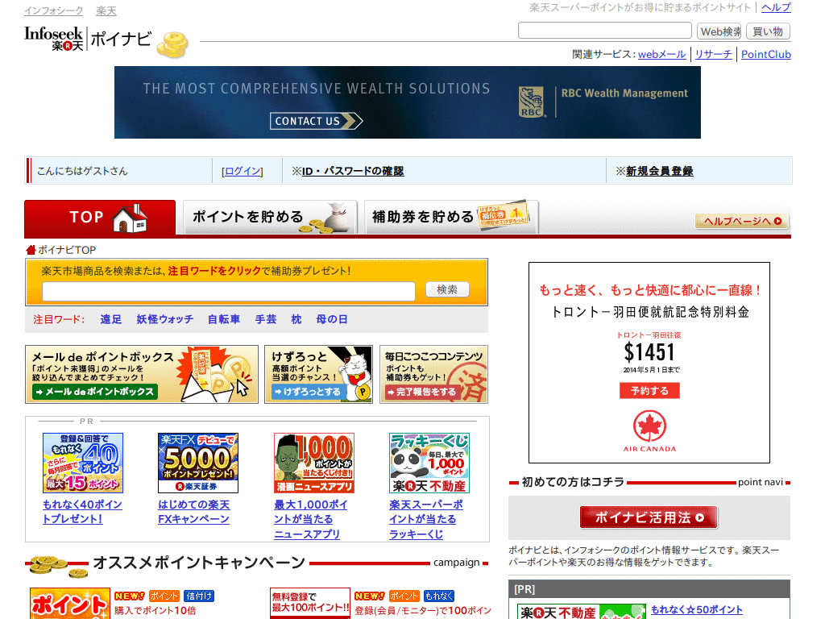The height and width of the screenshot is (619, 825).
Task: Click the 完了報告をする button
Action: coord(422,392)
